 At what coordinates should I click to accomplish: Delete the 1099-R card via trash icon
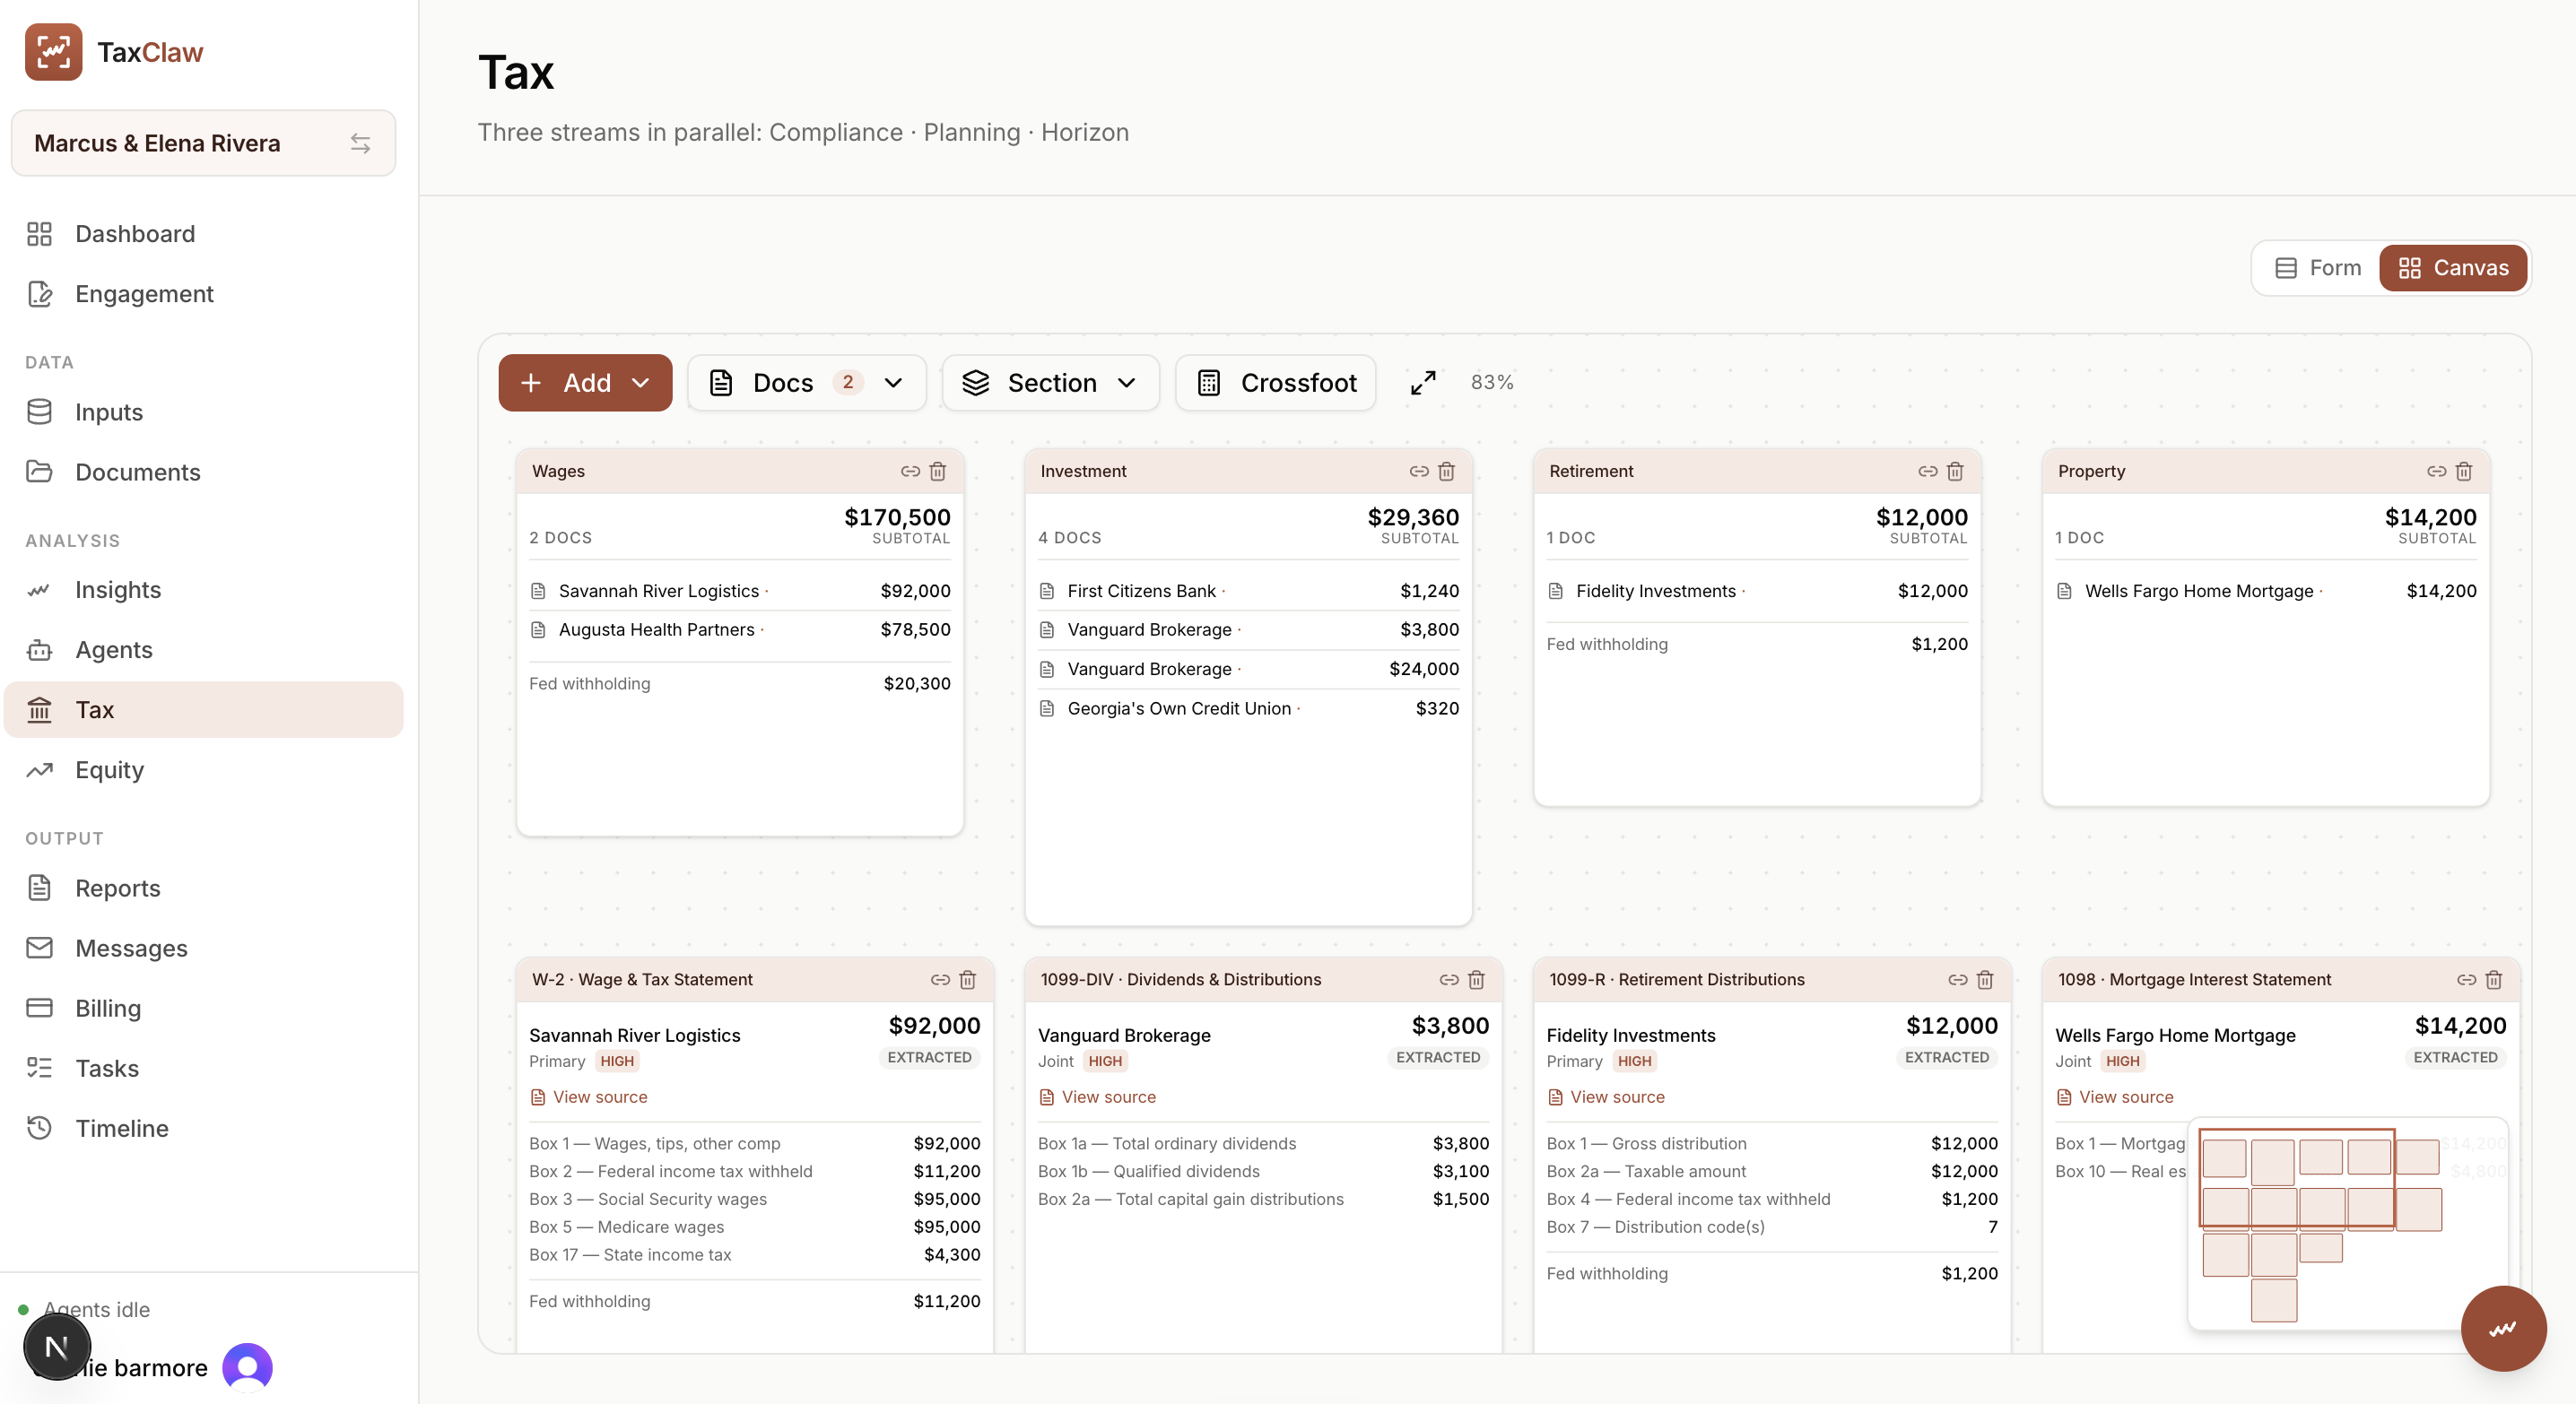(1985, 979)
